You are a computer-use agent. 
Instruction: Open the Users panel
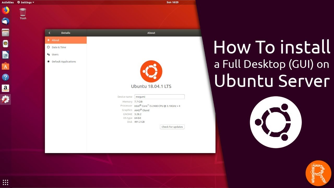pos(66,54)
